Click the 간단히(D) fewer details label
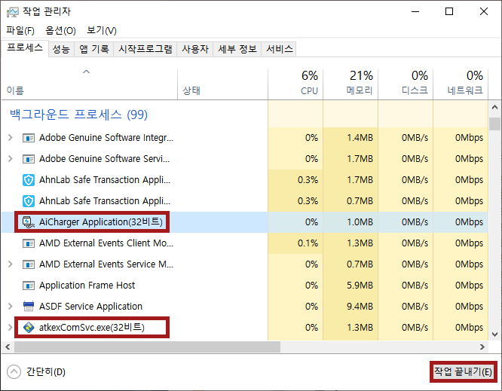Screen dimensions: 502x391 tap(46, 372)
